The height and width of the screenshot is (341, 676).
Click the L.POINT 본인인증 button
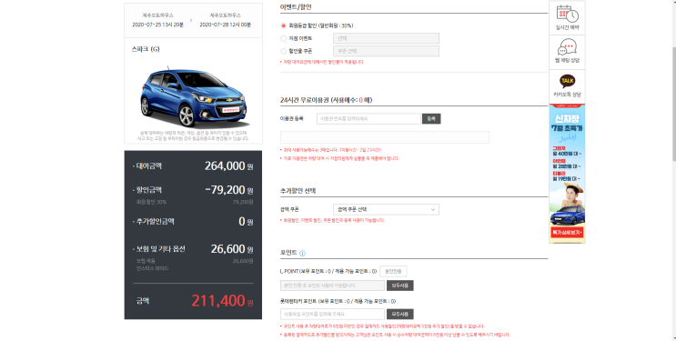pyautogui.click(x=393, y=271)
